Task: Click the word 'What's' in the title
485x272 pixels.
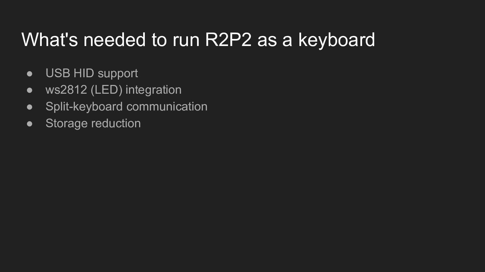Action: [50, 40]
